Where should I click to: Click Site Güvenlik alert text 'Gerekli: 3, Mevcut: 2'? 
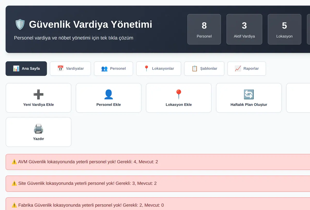136,183
